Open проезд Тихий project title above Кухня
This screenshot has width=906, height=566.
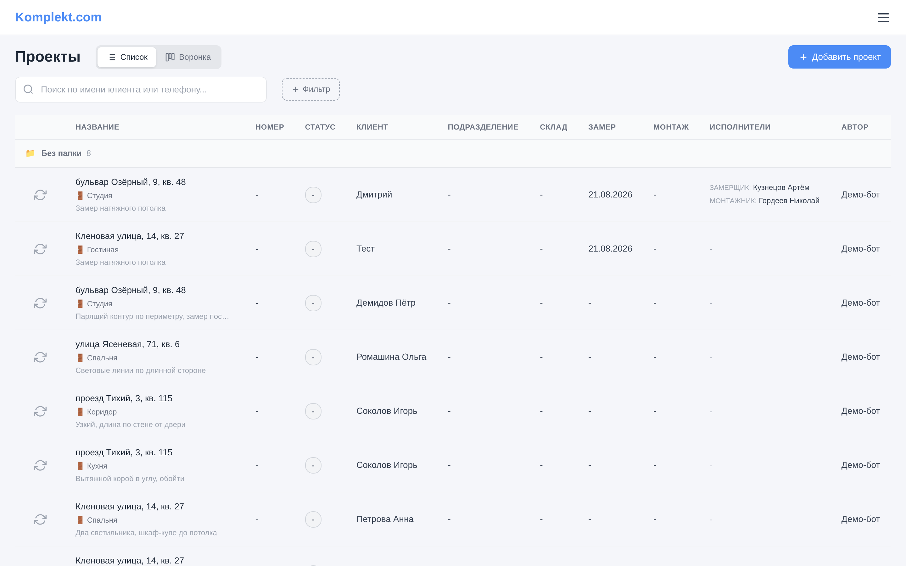pyautogui.click(x=124, y=452)
